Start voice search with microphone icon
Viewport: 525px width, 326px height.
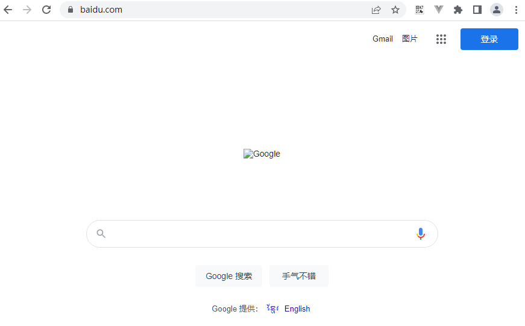click(x=421, y=234)
